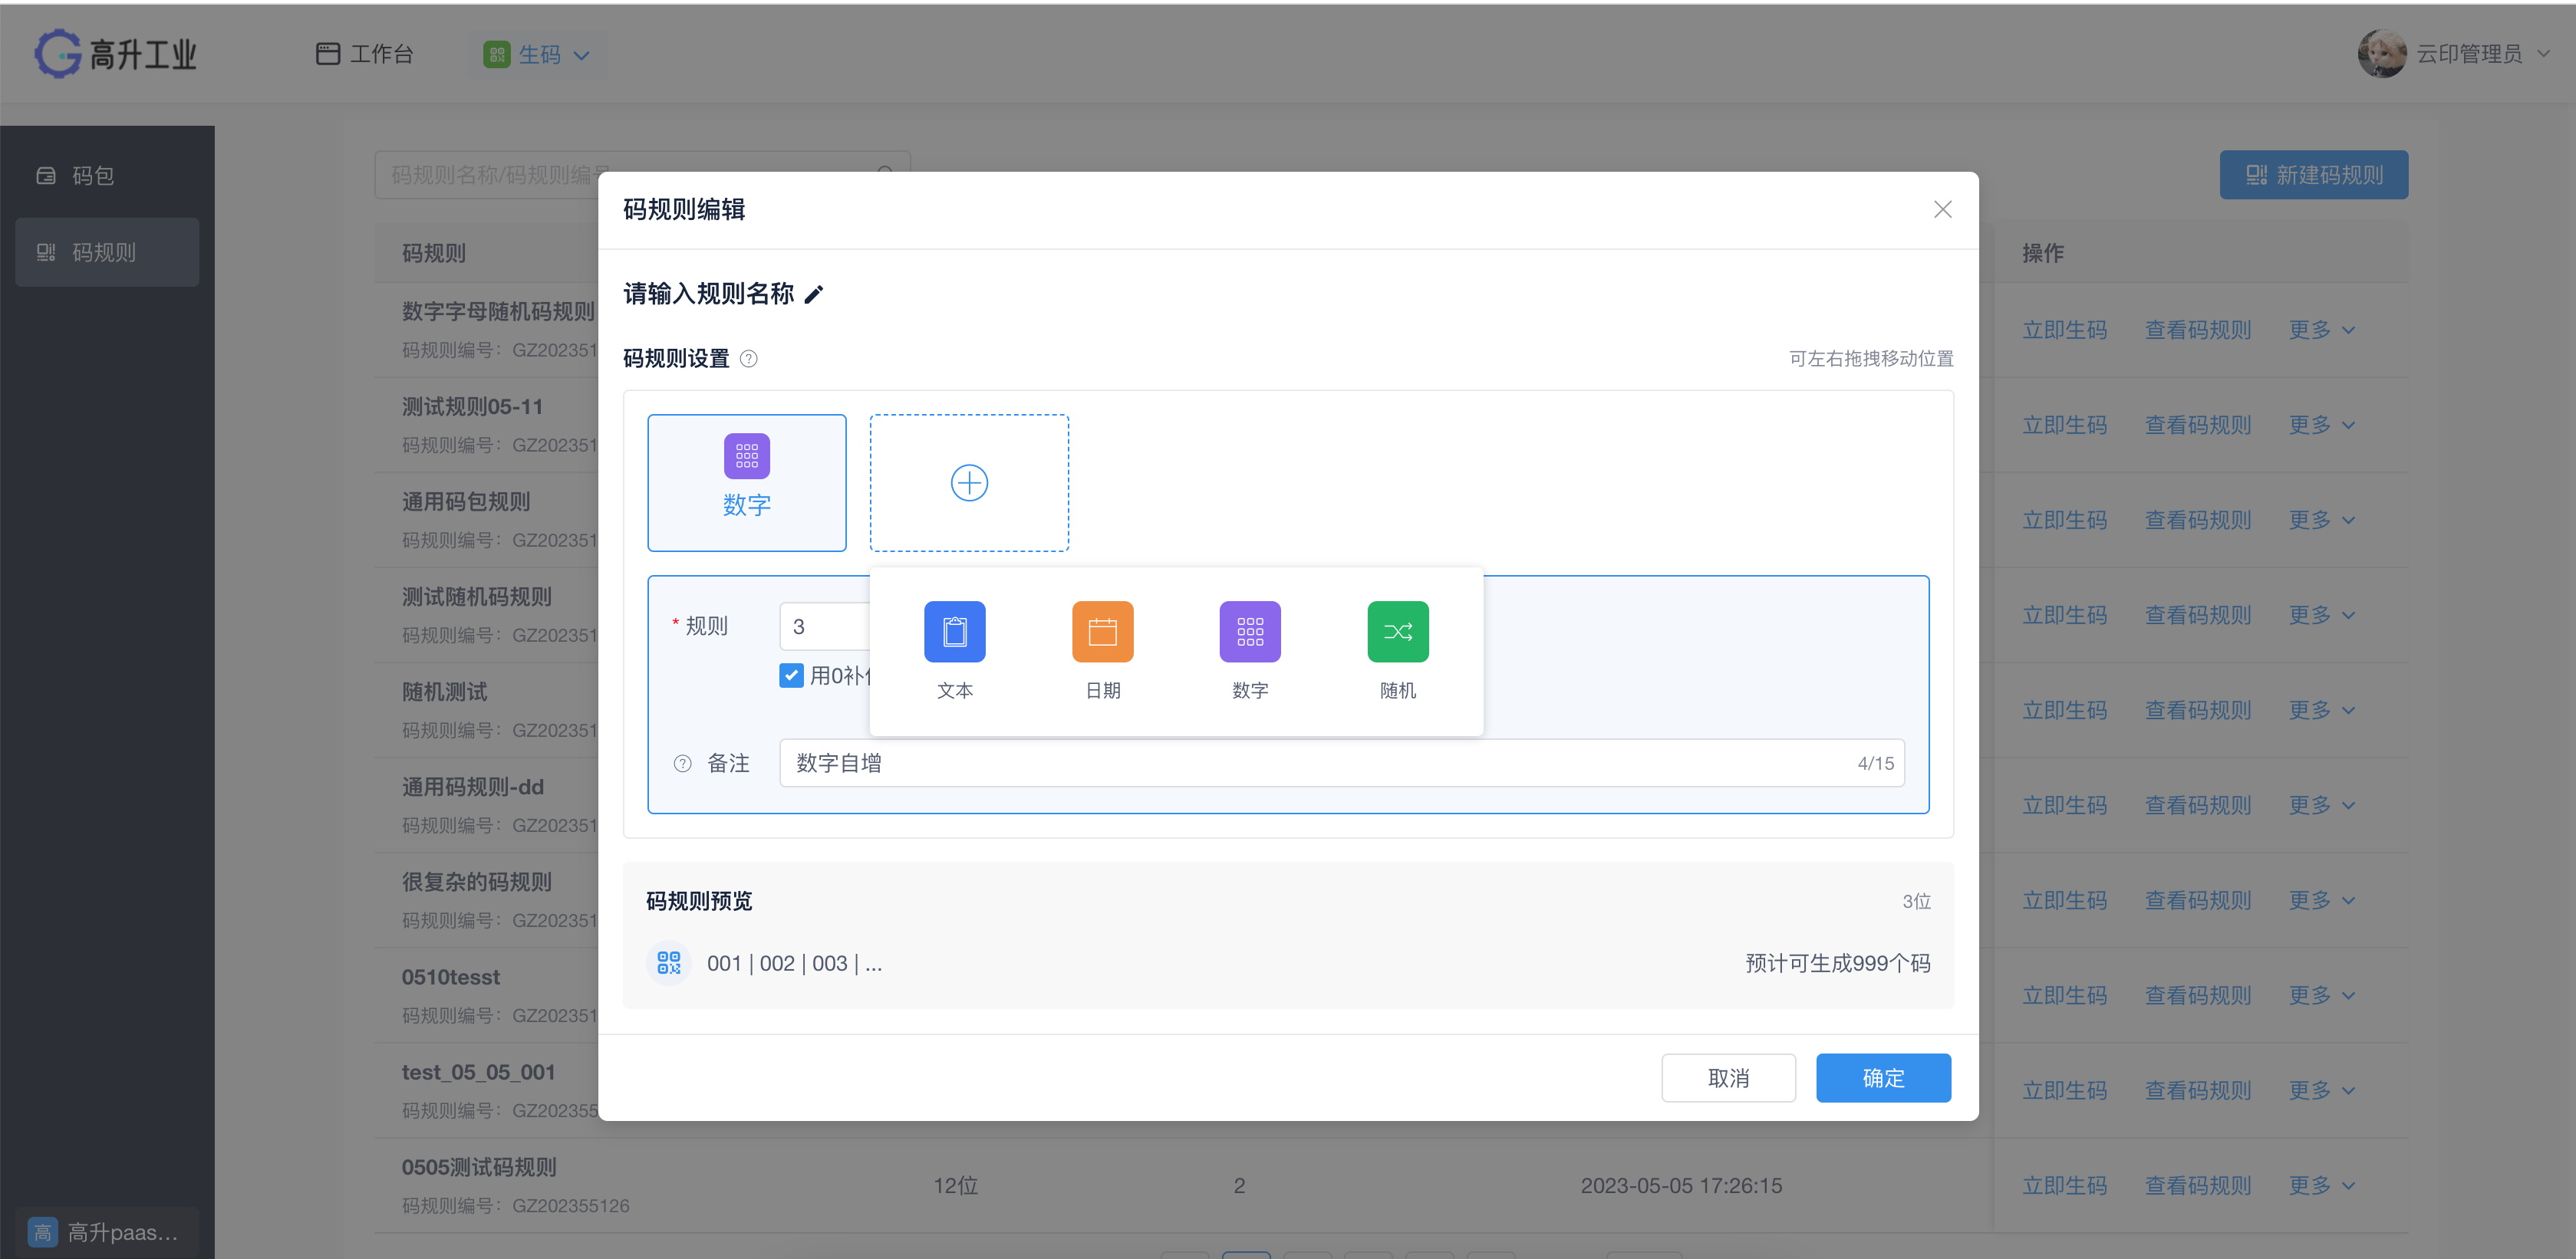Click the 2023-05-05 17:26:15 timestamp

point(1681,1185)
